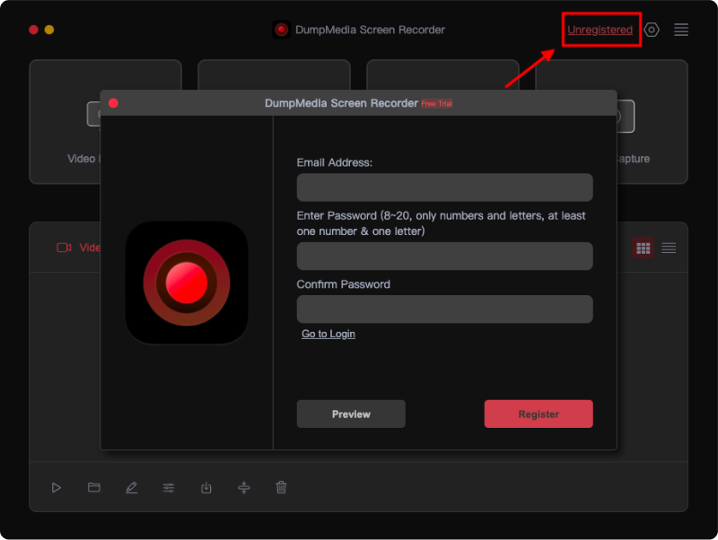The image size is (718, 540).
Task: Click the split/trim icon in bottom toolbar
Action: pyautogui.click(x=244, y=487)
